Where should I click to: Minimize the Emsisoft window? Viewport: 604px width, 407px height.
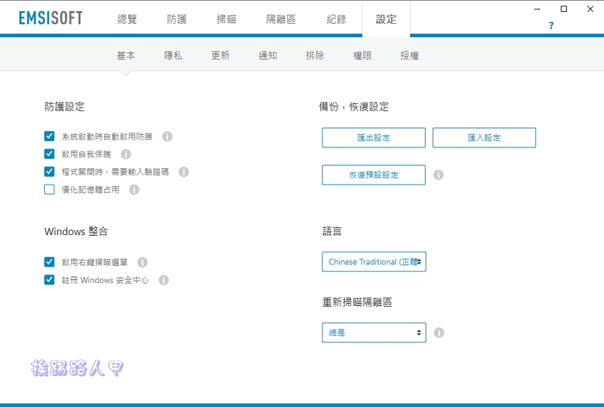point(537,9)
